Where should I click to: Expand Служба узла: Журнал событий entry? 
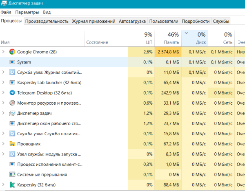point(4,72)
